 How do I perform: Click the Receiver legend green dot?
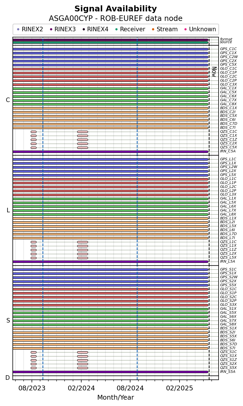pyautogui.click(x=116, y=29)
